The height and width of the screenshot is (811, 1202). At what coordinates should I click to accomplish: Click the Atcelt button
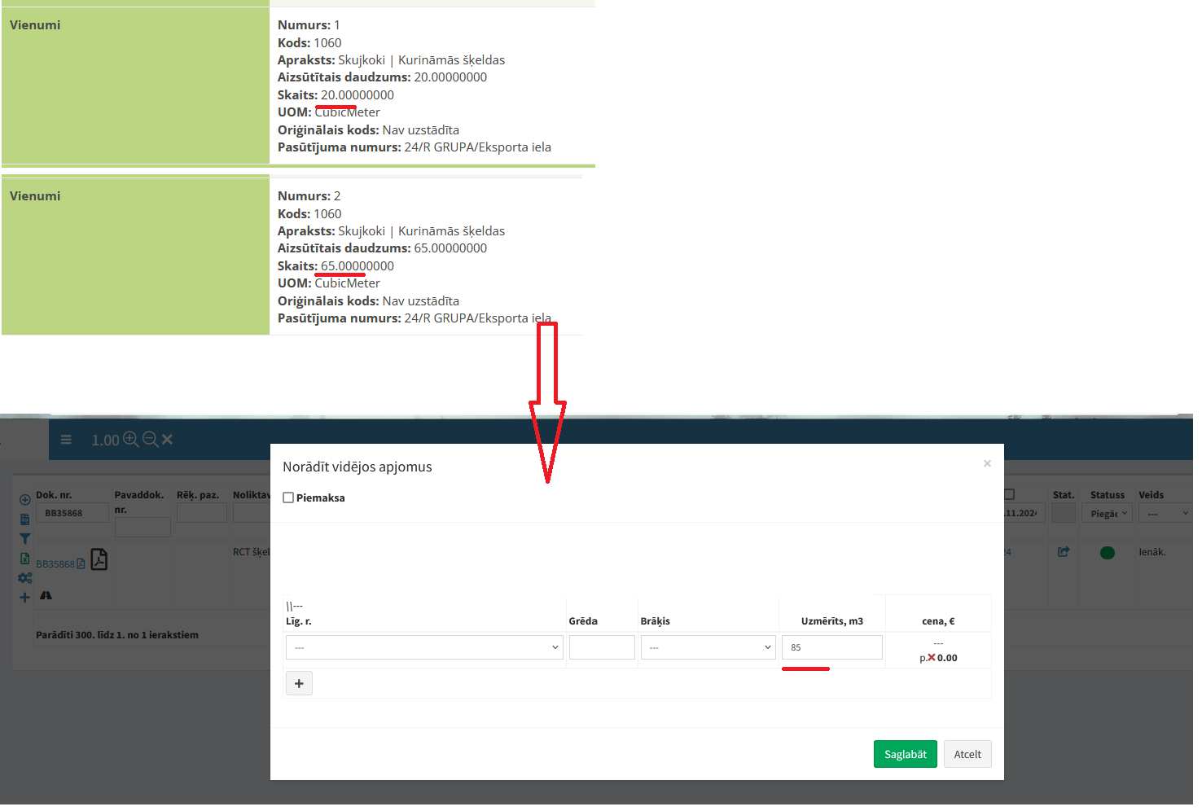(967, 755)
